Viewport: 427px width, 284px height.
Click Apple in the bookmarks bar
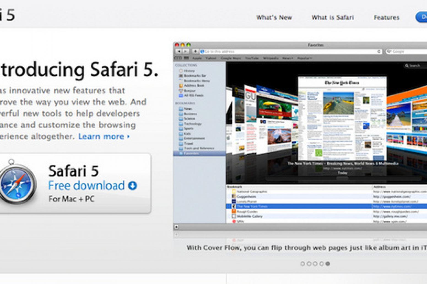click(197, 58)
